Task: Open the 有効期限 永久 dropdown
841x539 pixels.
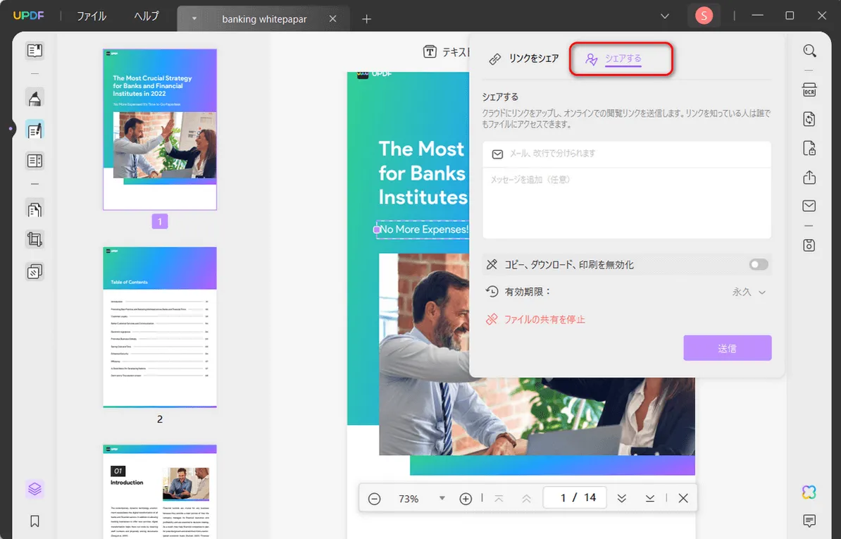Action: coord(749,292)
